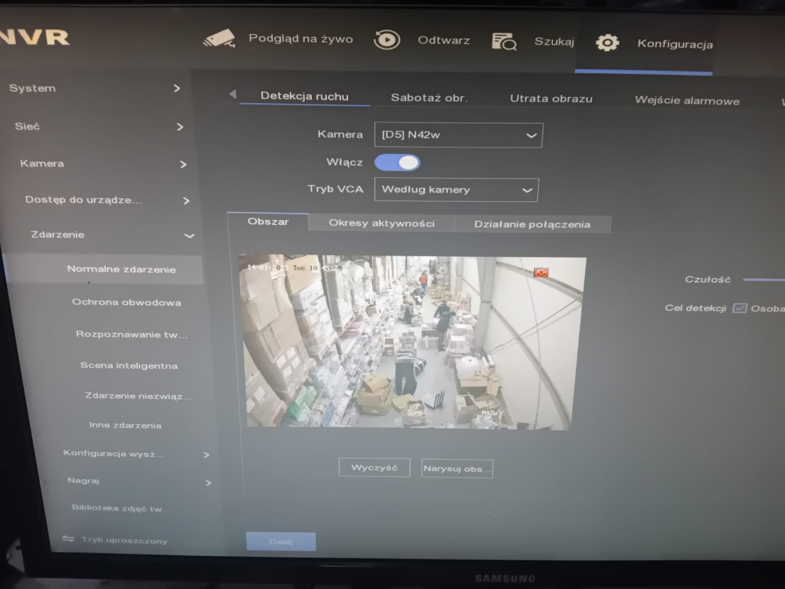Disable the Włącz motion detection toggle
This screenshot has width=785, height=589.
pyautogui.click(x=397, y=162)
